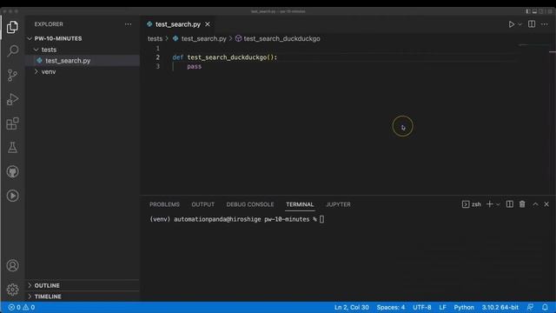This screenshot has height=313, width=556.
Task: Click the tests breadcrumb
Action: click(x=155, y=38)
